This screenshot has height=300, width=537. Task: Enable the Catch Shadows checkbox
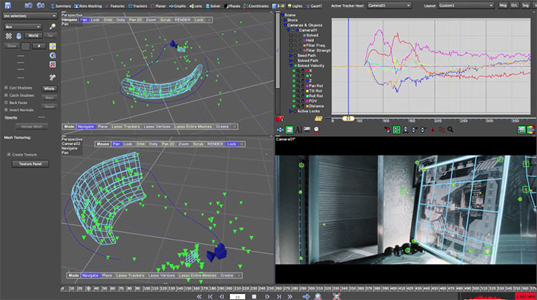click(x=6, y=95)
